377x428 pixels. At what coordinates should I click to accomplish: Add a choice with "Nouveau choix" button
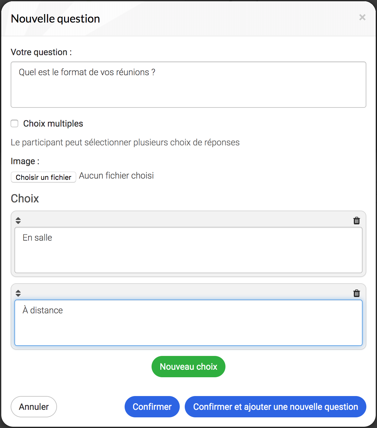(x=189, y=367)
